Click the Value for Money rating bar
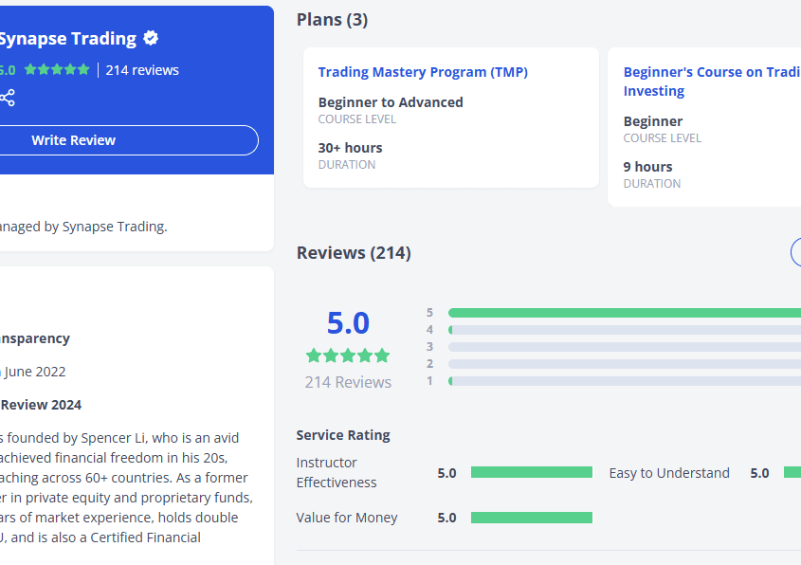This screenshot has height=565, width=801. coord(531,518)
